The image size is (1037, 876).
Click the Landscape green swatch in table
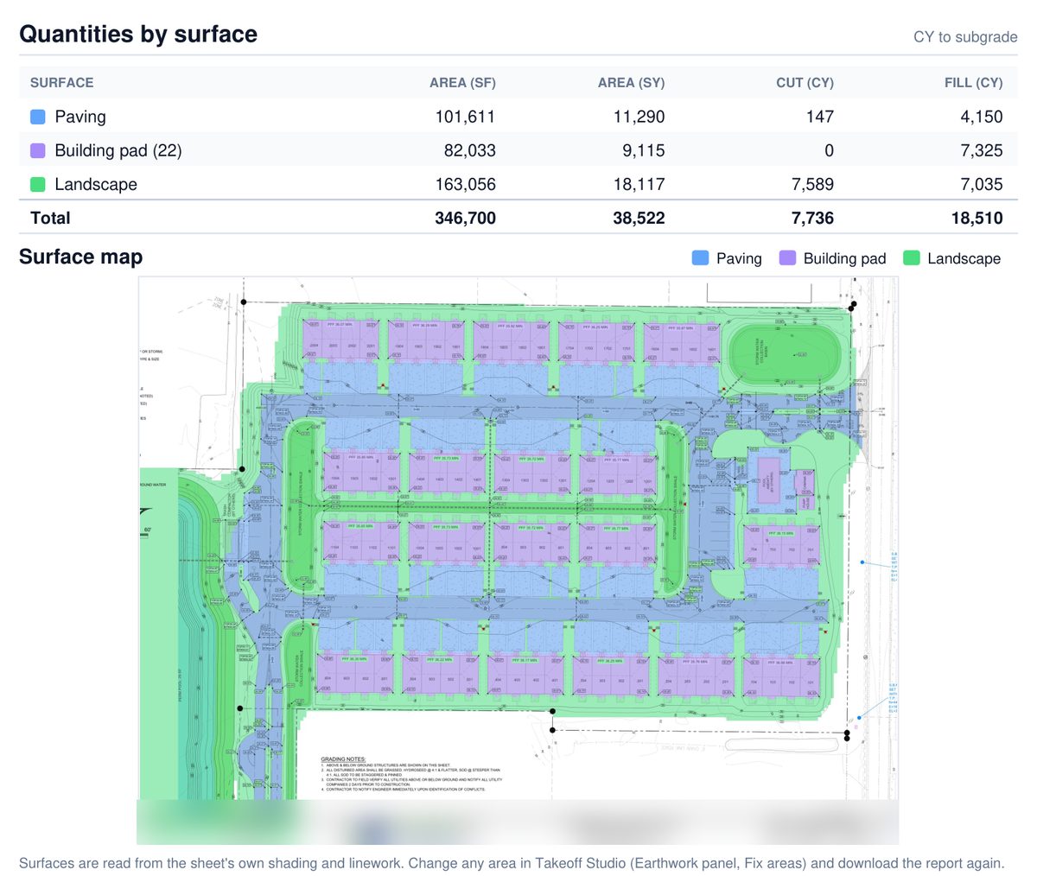coord(38,184)
